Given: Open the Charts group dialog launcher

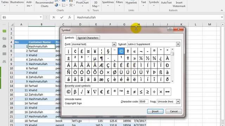Looking at the screenshot, I should pyautogui.click(x=88, y=10).
